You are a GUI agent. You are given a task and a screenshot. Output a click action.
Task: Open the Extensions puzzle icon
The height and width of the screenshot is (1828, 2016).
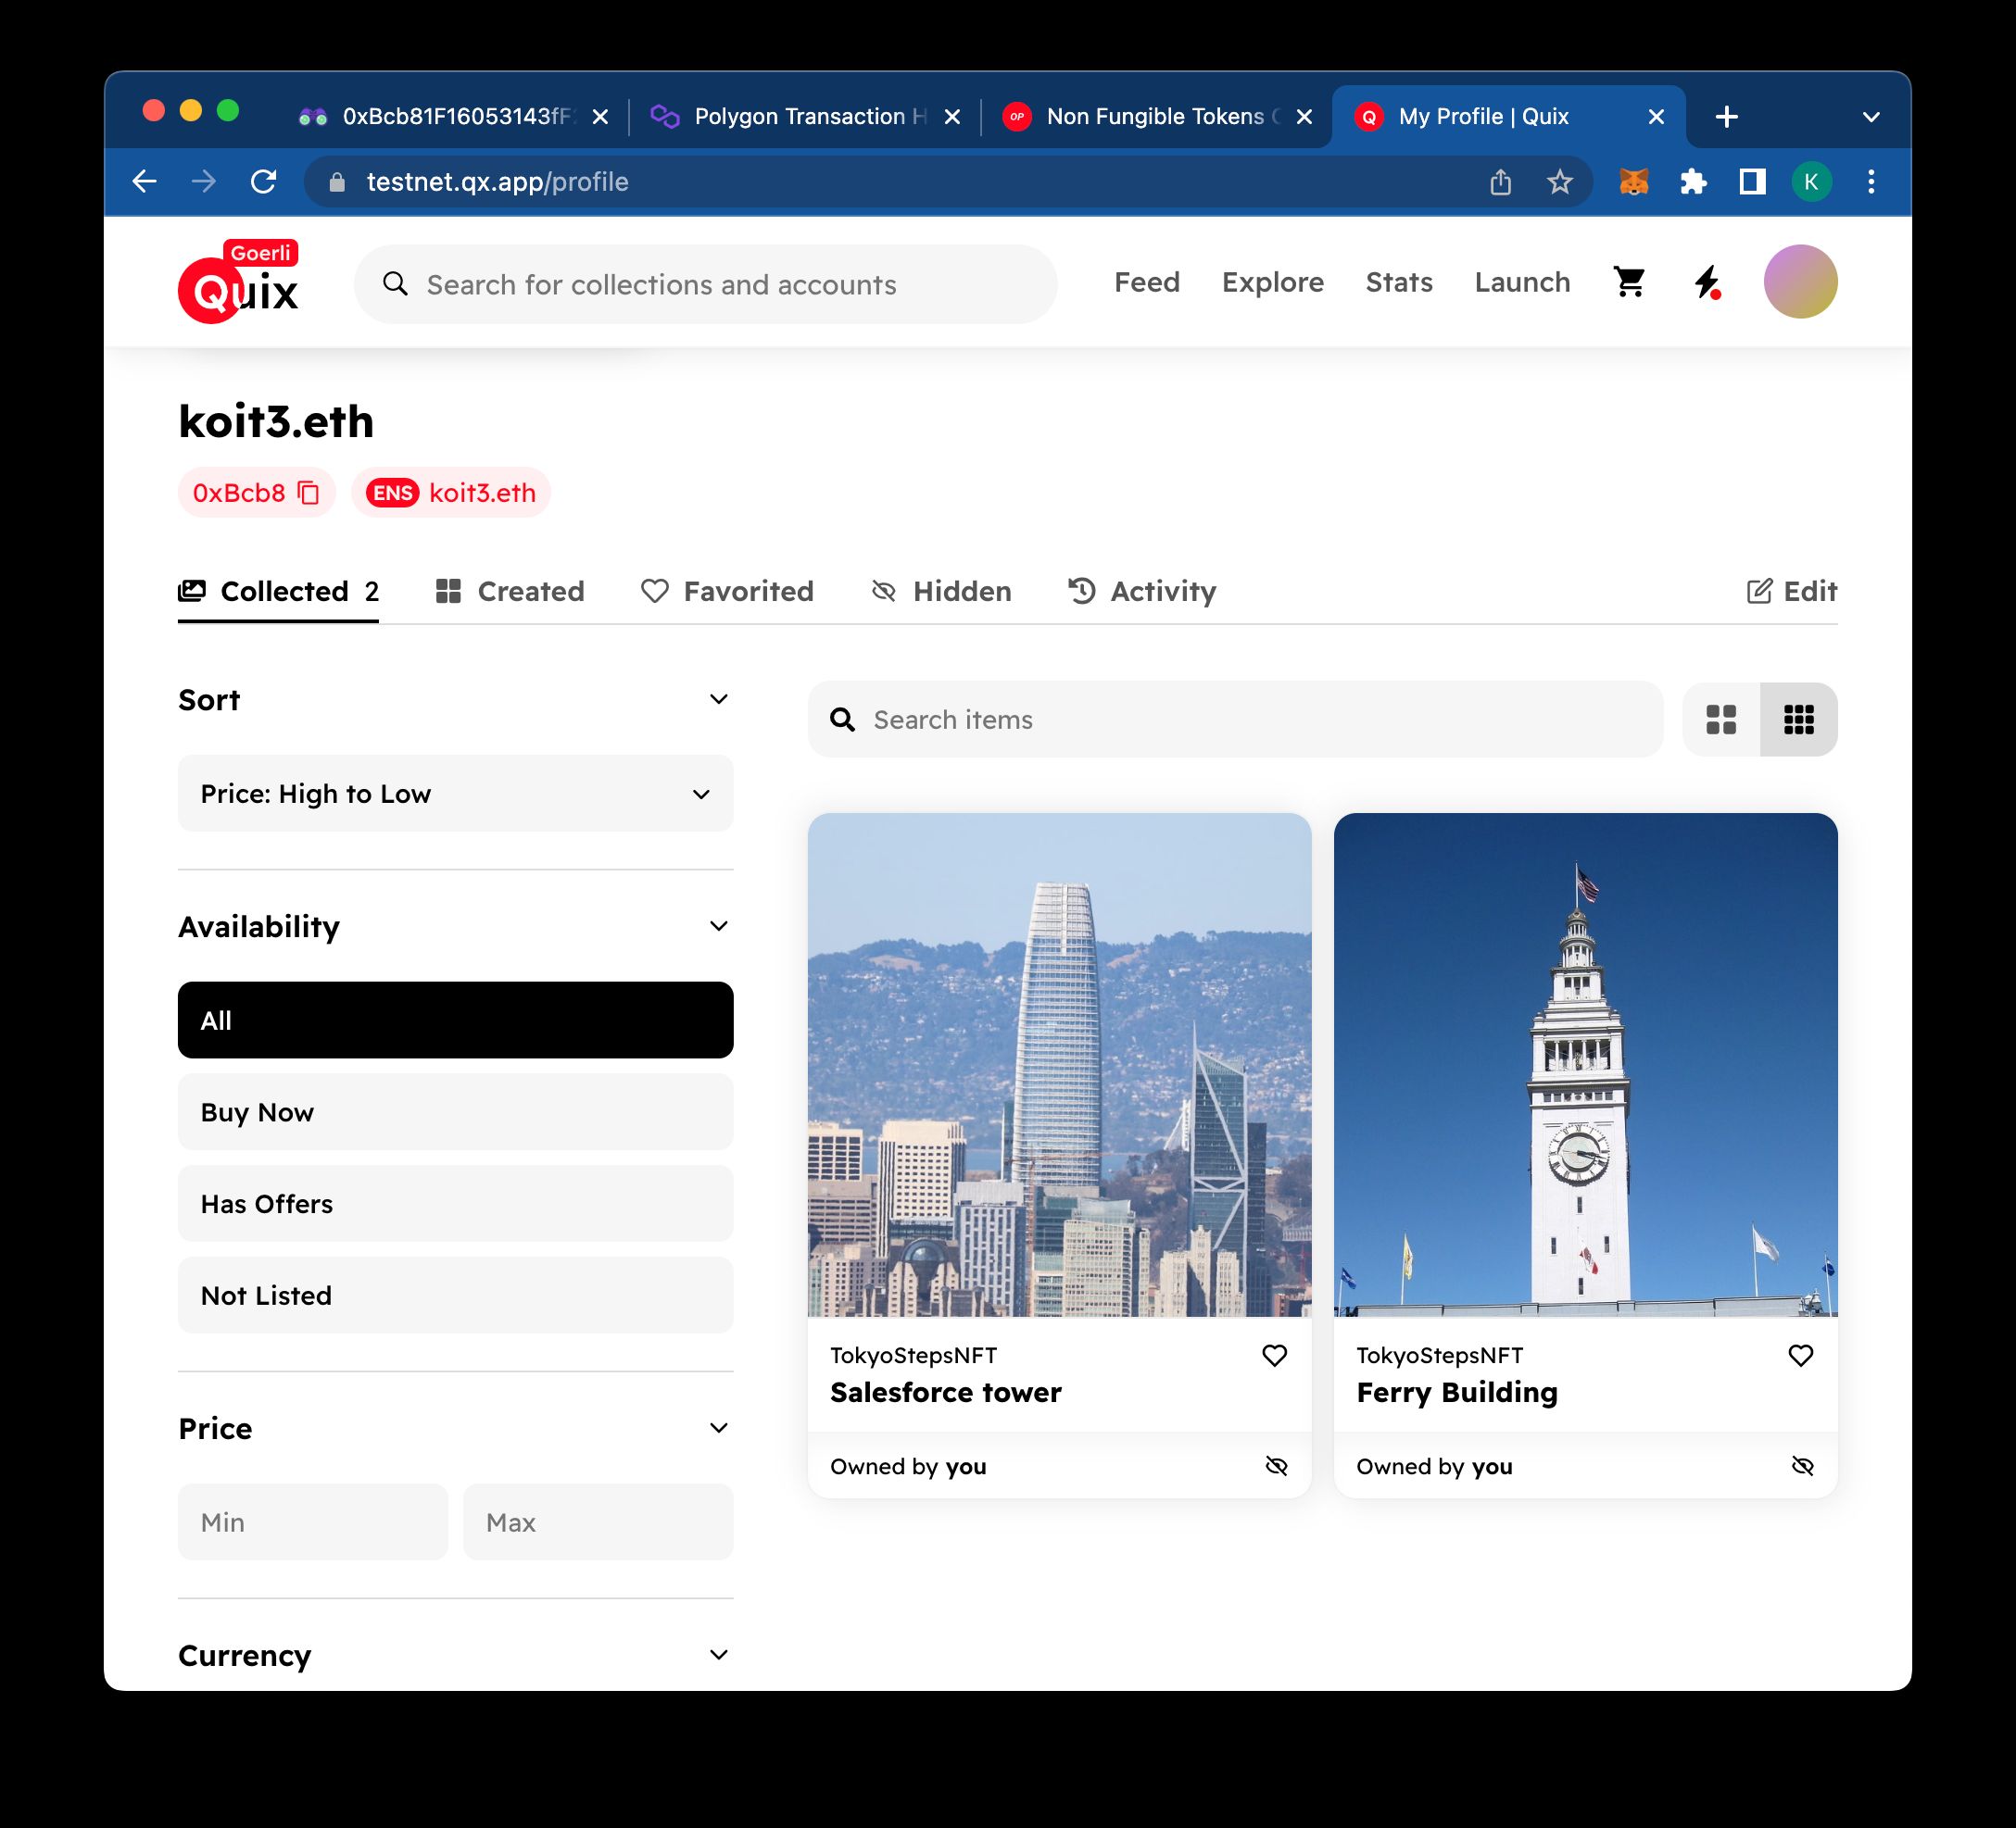coord(1693,182)
